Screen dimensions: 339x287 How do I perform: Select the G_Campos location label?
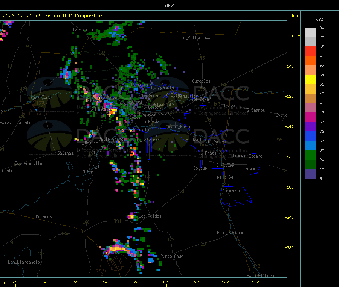point(256,110)
